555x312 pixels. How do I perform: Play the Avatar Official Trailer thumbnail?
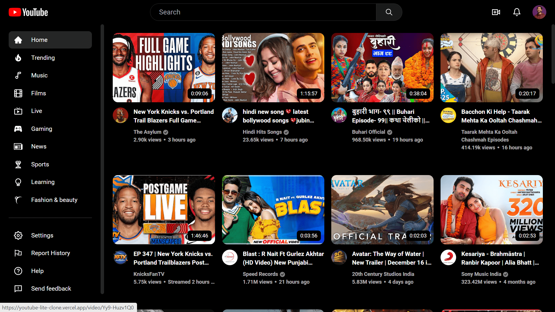(382, 210)
